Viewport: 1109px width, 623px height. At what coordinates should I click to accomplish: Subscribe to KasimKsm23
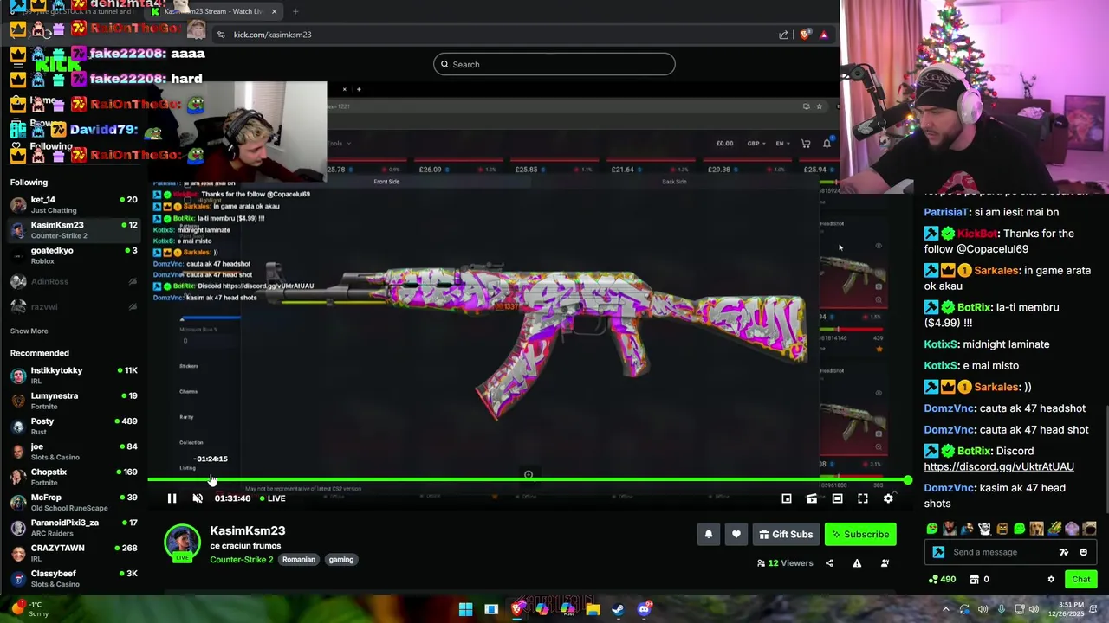pyautogui.click(x=860, y=535)
